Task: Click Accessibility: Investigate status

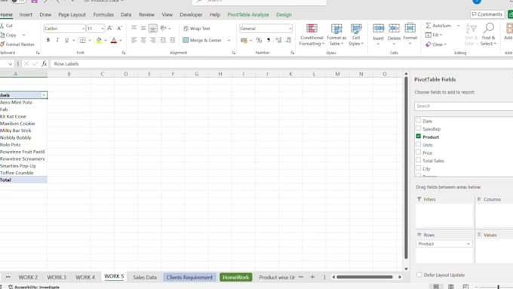Action: 34,287
